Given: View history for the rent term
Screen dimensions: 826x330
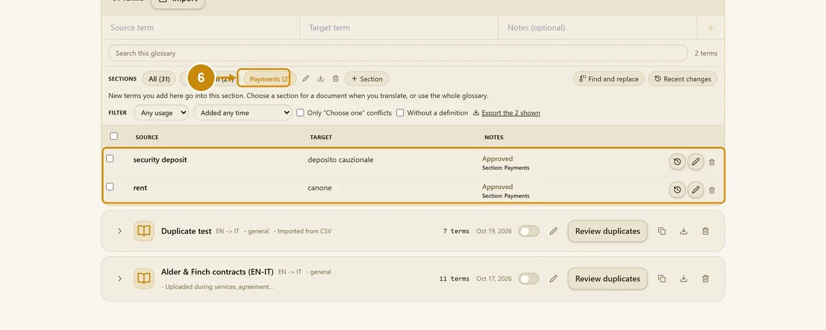Looking at the screenshot, I should click(677, 190).
